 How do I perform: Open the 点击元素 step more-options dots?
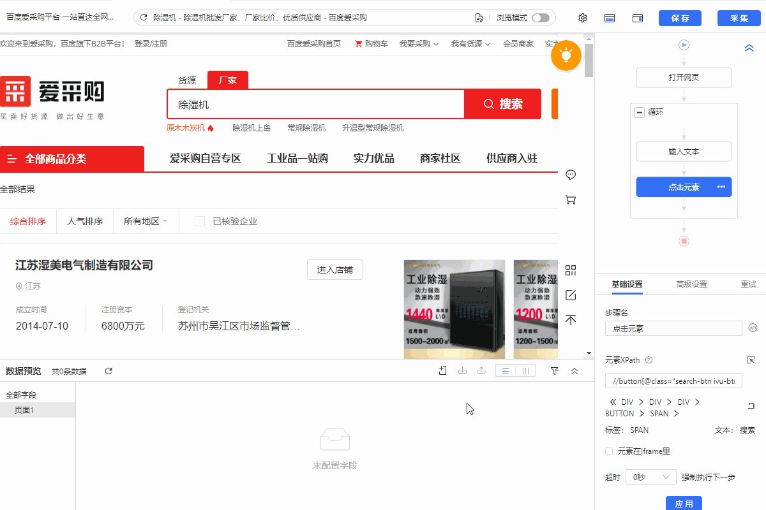(721, 187)
